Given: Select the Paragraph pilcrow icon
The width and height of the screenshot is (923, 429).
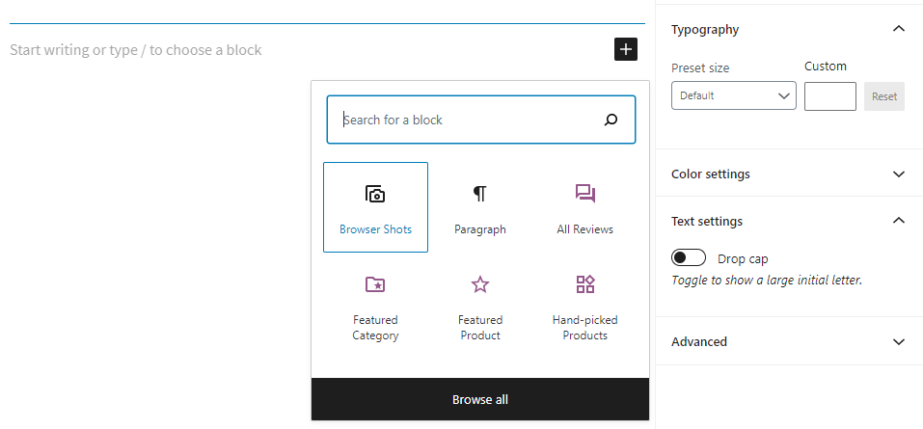Looking at the screenshot, I should (x=480, y=195).
